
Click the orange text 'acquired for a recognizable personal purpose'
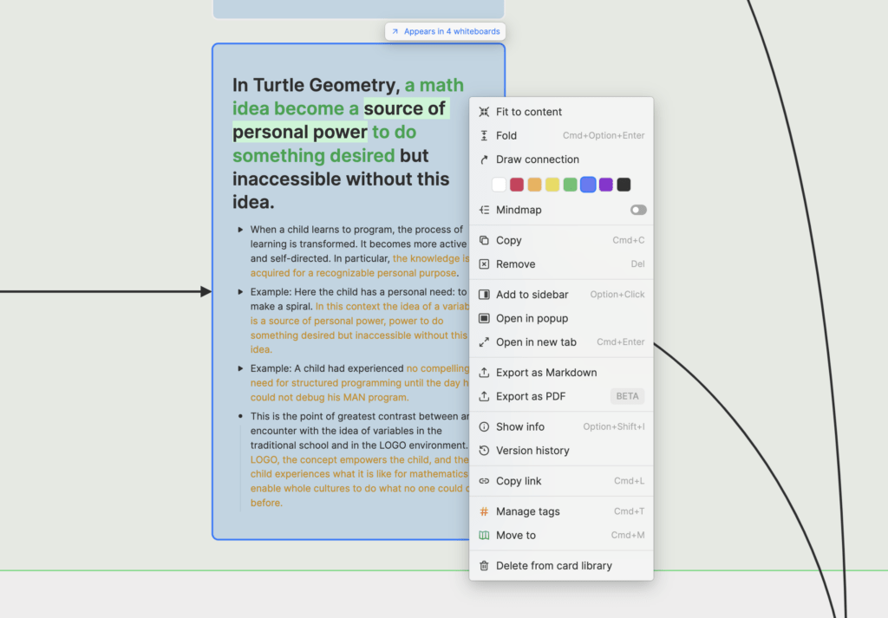[354, 273]
